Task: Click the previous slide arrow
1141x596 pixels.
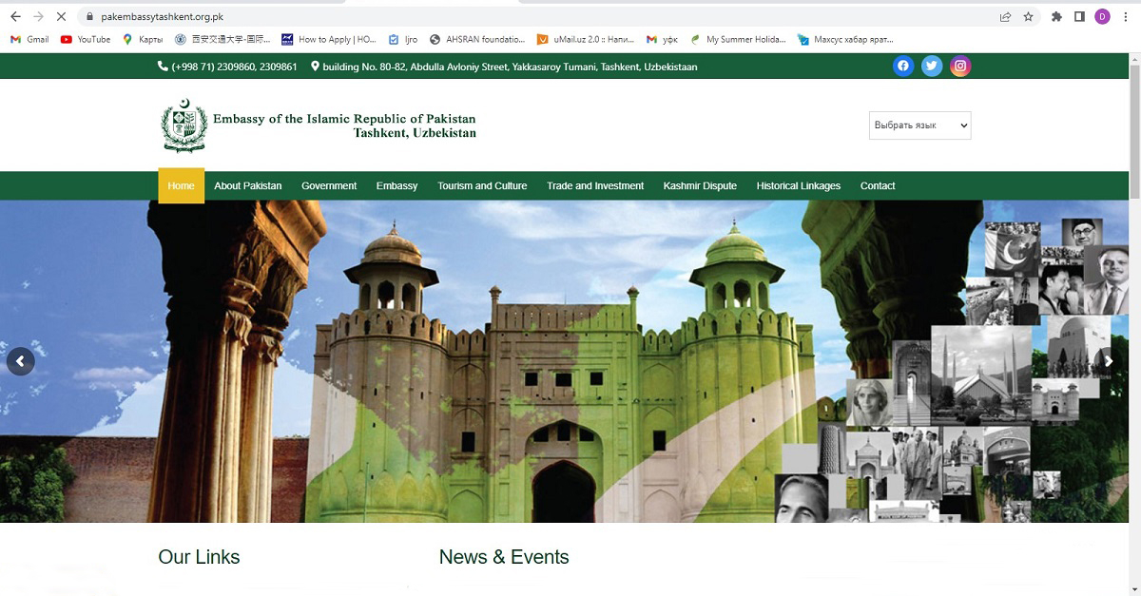Action: click(x=21, y=361)
